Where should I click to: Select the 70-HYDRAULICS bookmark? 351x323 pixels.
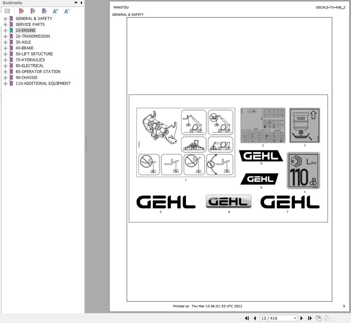click(30, 60)
